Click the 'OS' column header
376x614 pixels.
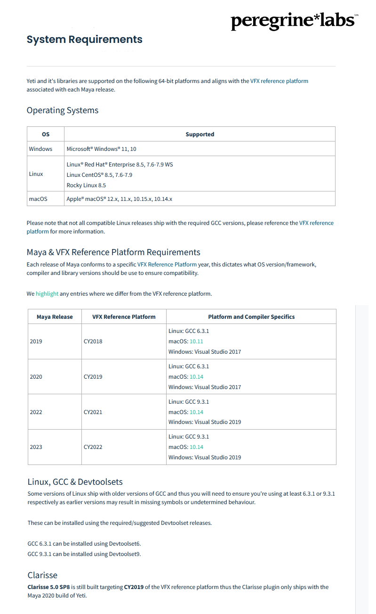[46, 134]
